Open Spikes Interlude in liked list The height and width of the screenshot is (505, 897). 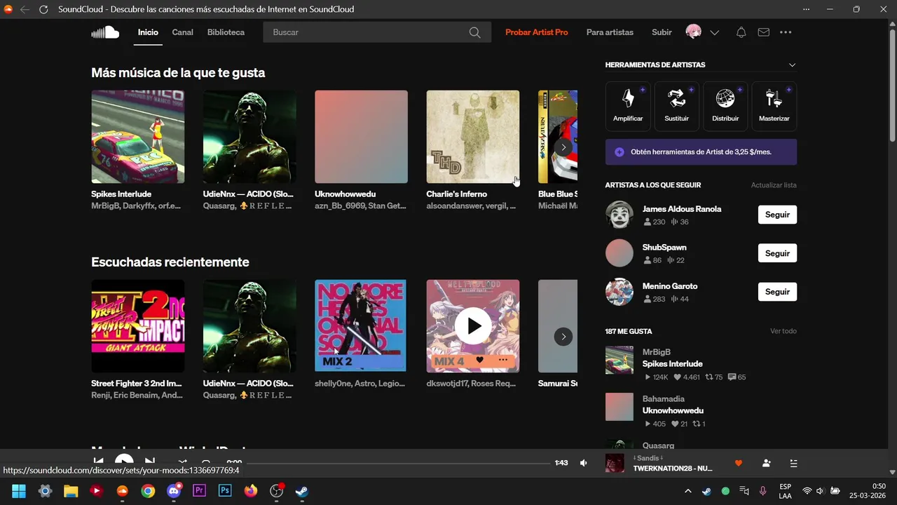tap(672, 364)
